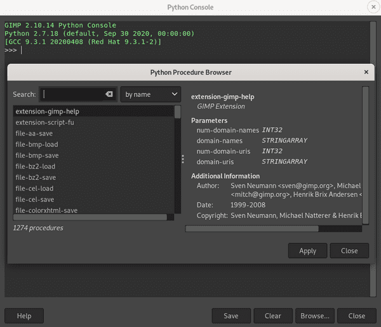The width and height of the screenshot is (381, 327).
Task: Click the Clear button in Python Console
Action: click(x=273, y=316)
